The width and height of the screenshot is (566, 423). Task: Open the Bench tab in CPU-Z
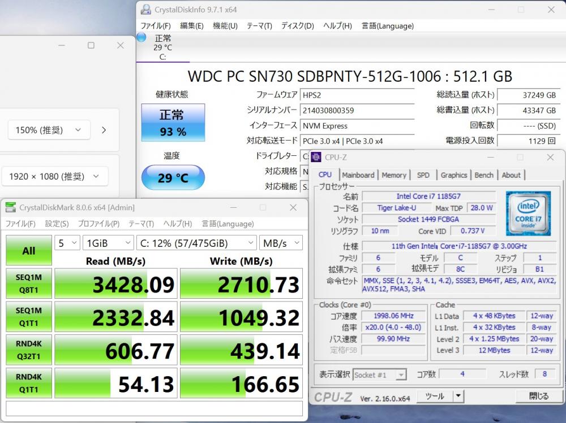pos(483,175)
